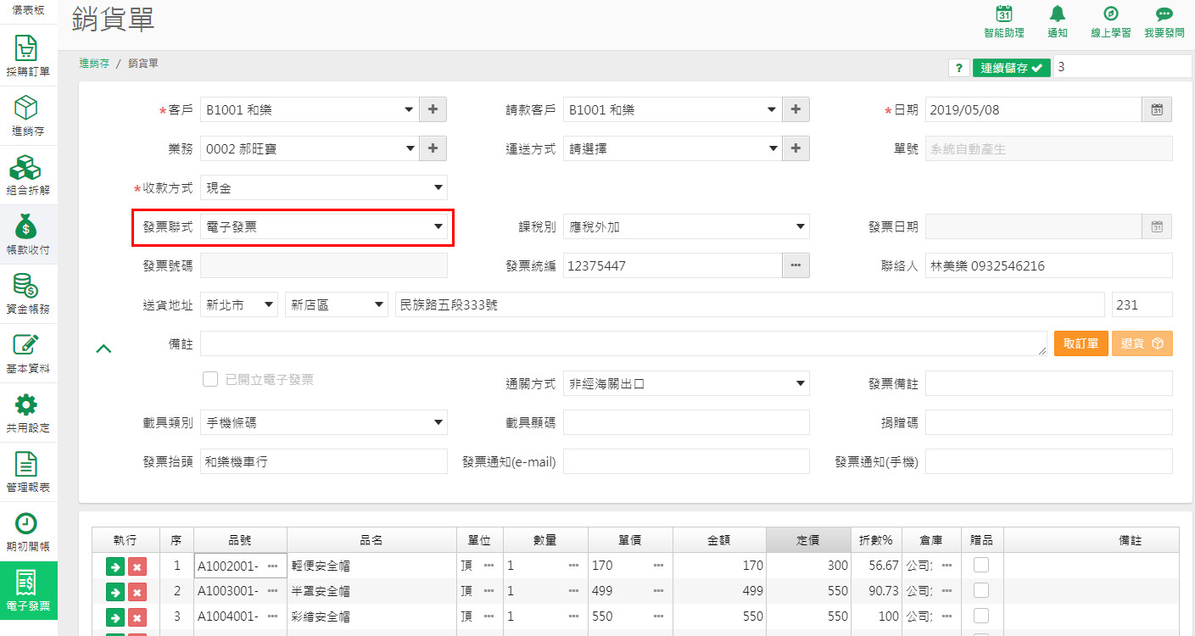The height and width of the screenshot is (636, 1195).
Task: Open the 載具類別 dropdown
Action: 324,422
